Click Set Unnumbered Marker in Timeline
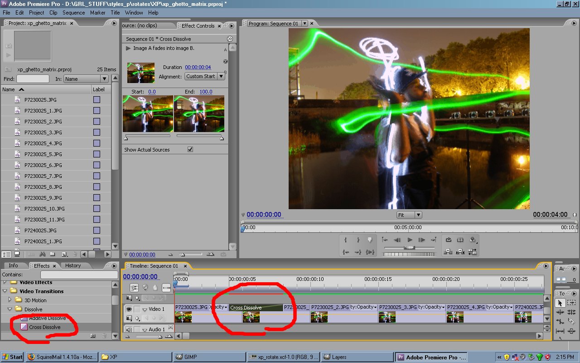Image resolution: width=580 pixels, height=363 pixels. tap(155, 287)
